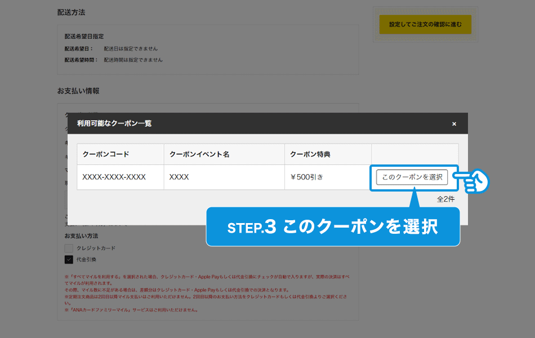
Task: Close the available coupons dialog
Action: tap(454, 124)
